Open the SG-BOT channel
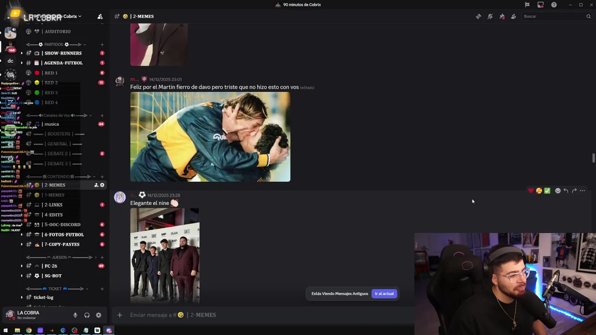This screenshot has height=335, width=596. 53,276
